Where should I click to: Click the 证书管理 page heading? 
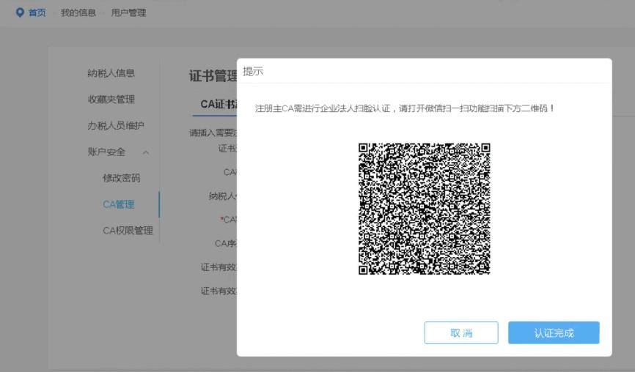[x=213, y=75]
